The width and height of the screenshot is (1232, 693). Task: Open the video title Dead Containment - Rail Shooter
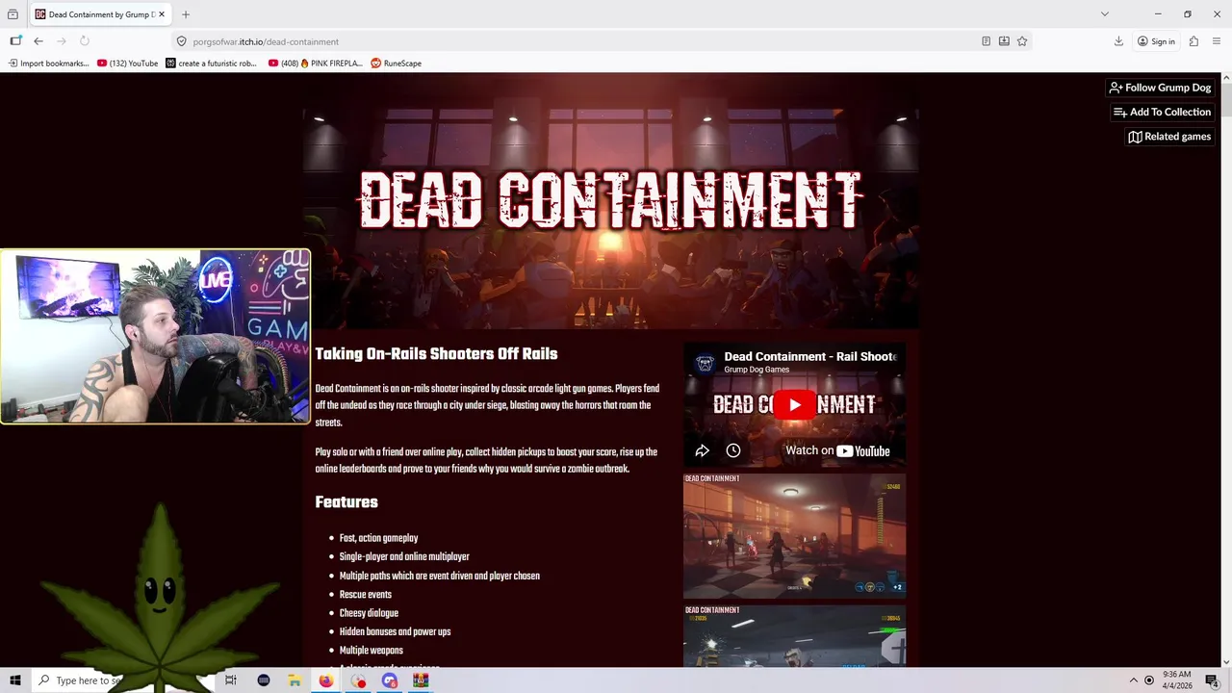[x=810, y=356]
